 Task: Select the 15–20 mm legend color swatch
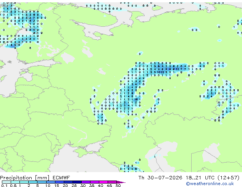[59, 182]
